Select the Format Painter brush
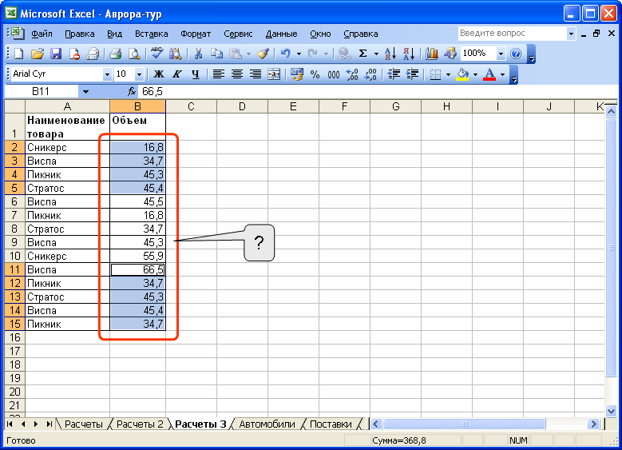This screenshot has height=450, width=622. (263, 54)
